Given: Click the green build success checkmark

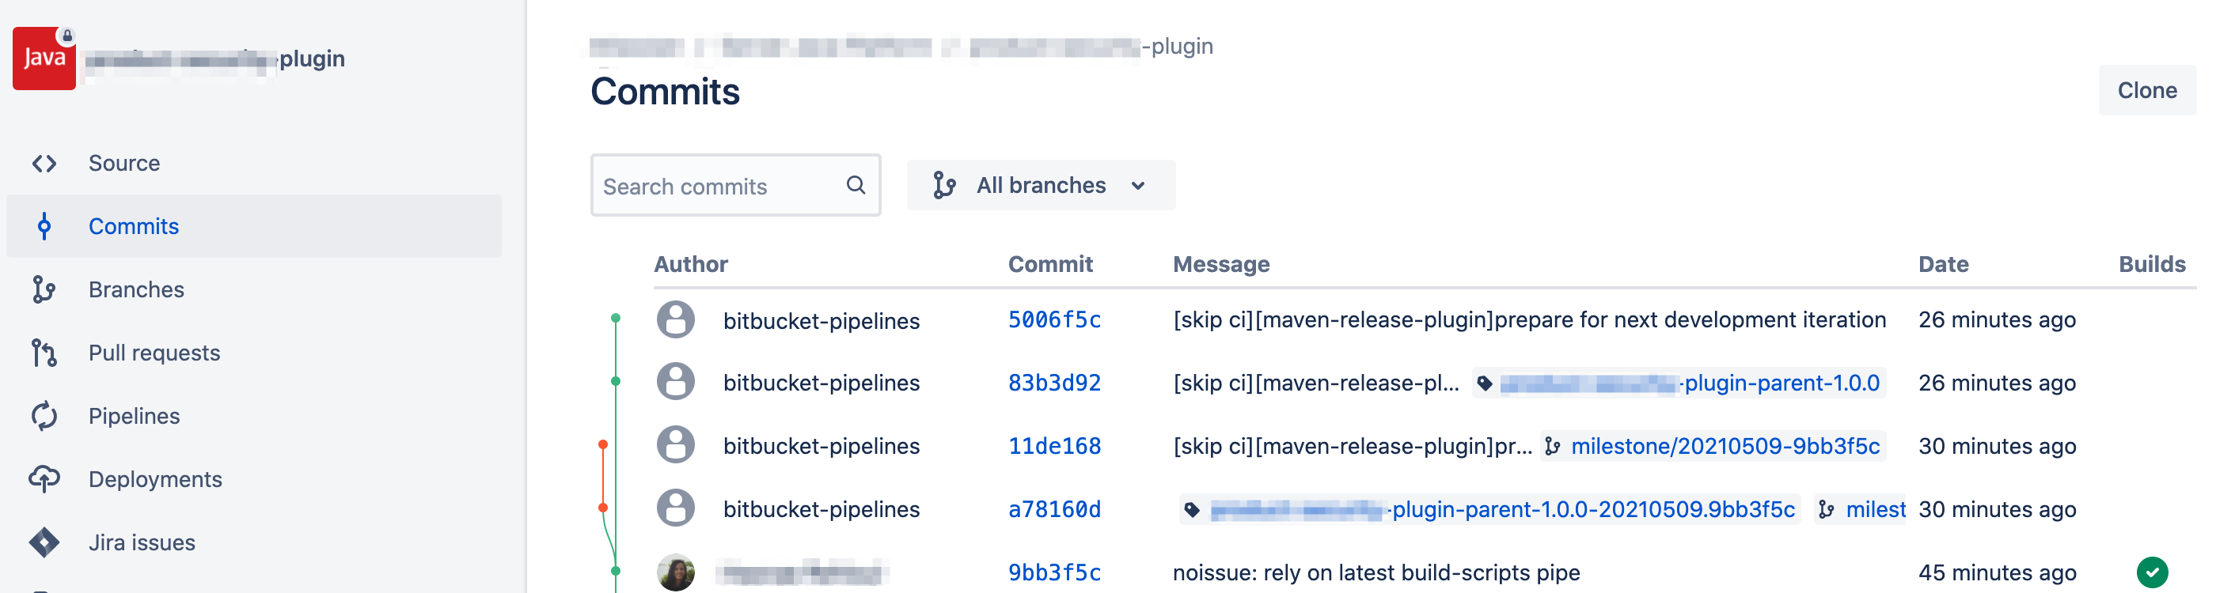Looking at the screenshot, I should coord(2151,572).
